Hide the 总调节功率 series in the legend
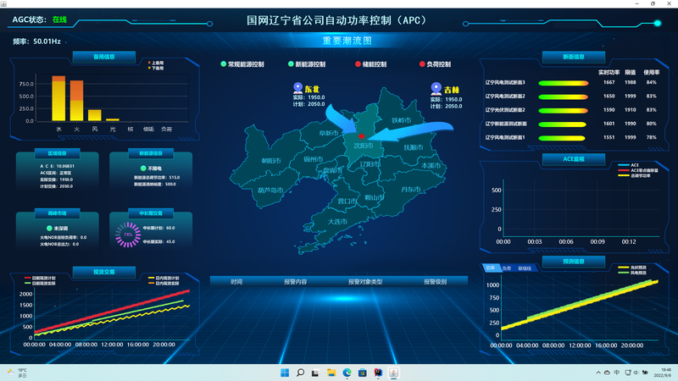Viewport: 678px width, 381px height. click(635, 175)
